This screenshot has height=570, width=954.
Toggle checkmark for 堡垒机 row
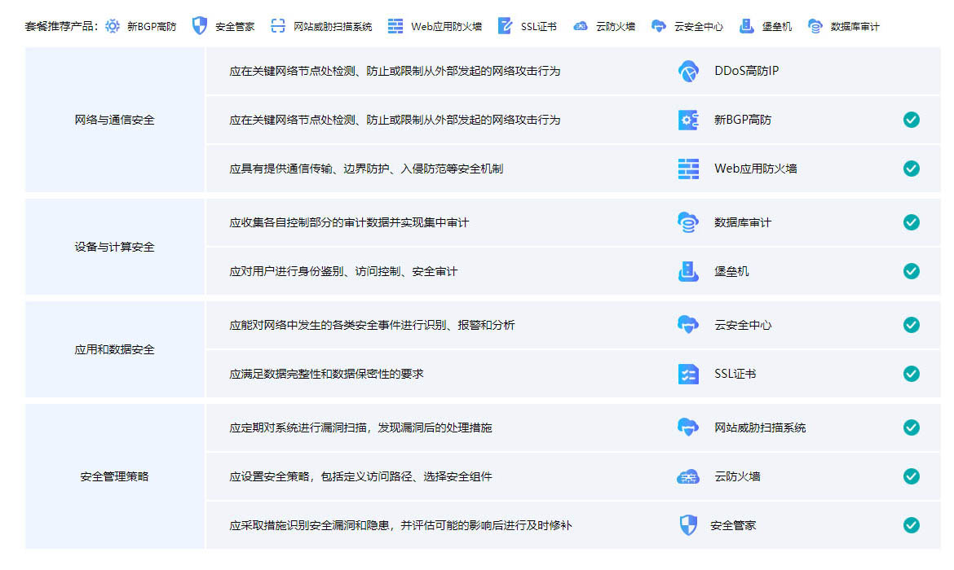click(x=911, y=271)
